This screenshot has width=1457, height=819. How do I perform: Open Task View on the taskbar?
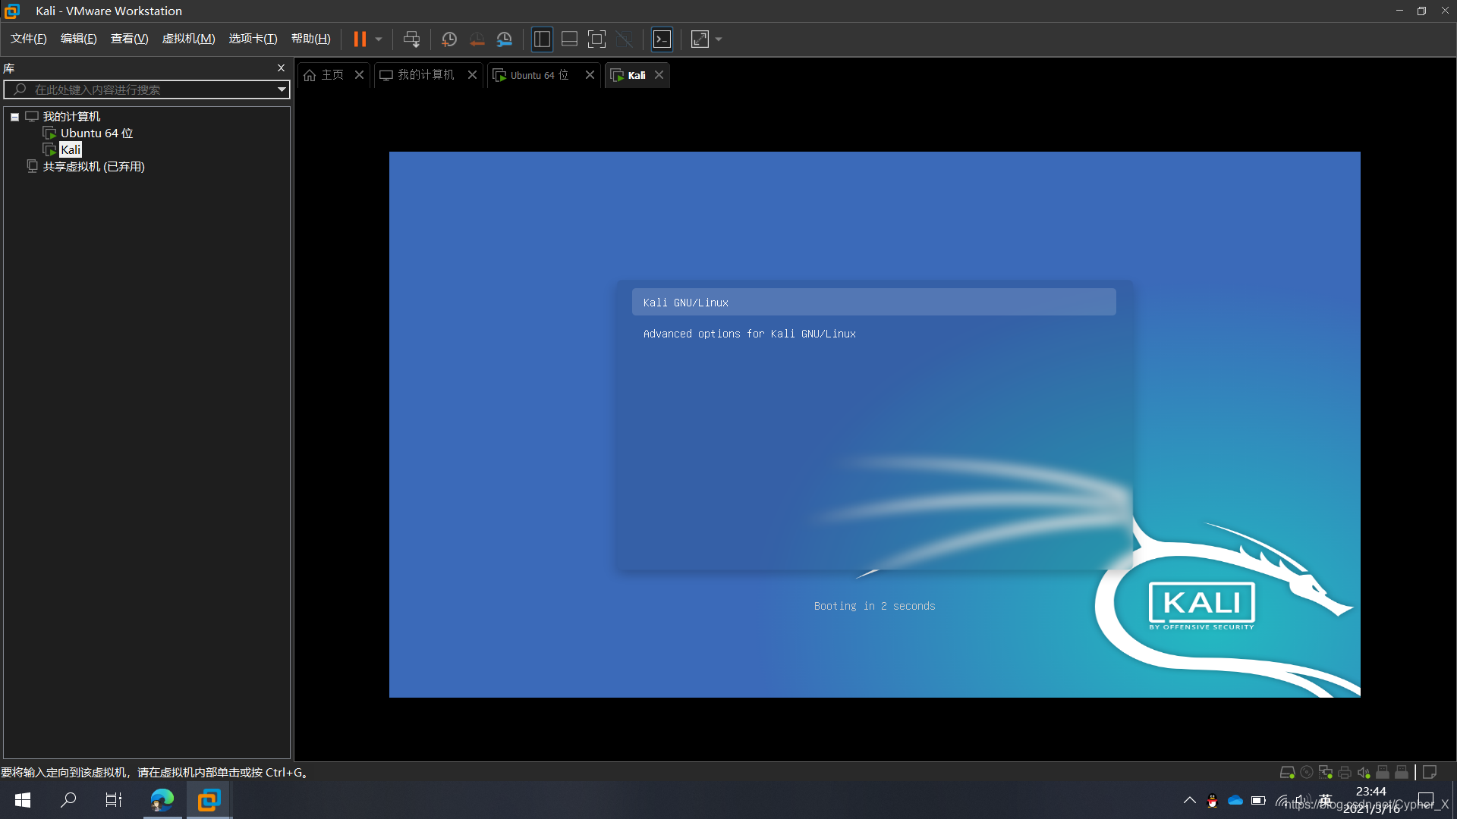pyautogui.click(x=114, y=800)
